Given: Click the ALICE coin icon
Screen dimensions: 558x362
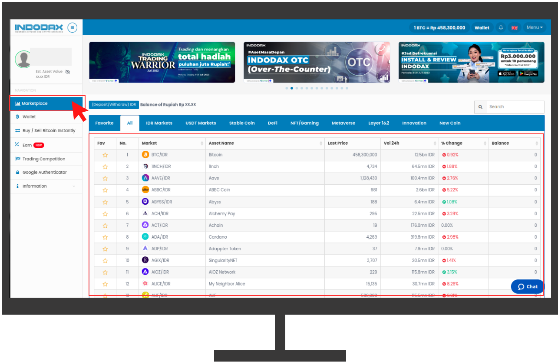Looking at the screenshot, I should tap(145, 283).
